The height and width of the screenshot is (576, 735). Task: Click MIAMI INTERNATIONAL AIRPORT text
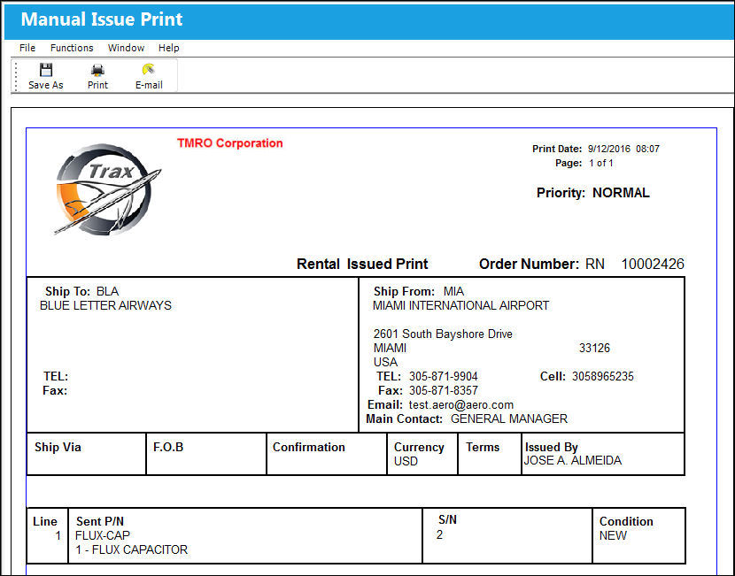(x=460, y=305)
